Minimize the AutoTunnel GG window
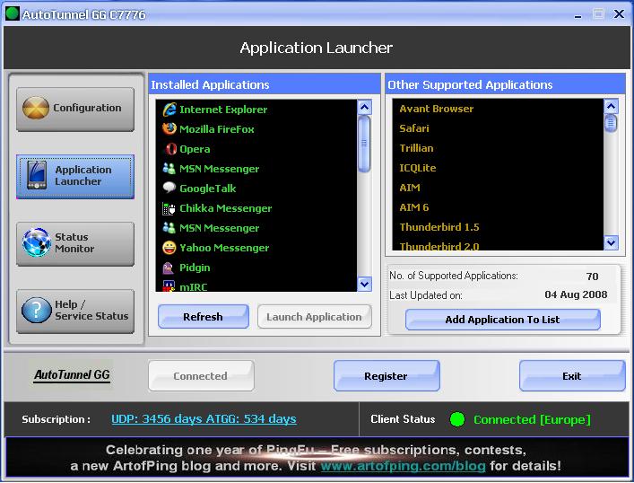The image size is (634, 483). click(x=578, y=14)
